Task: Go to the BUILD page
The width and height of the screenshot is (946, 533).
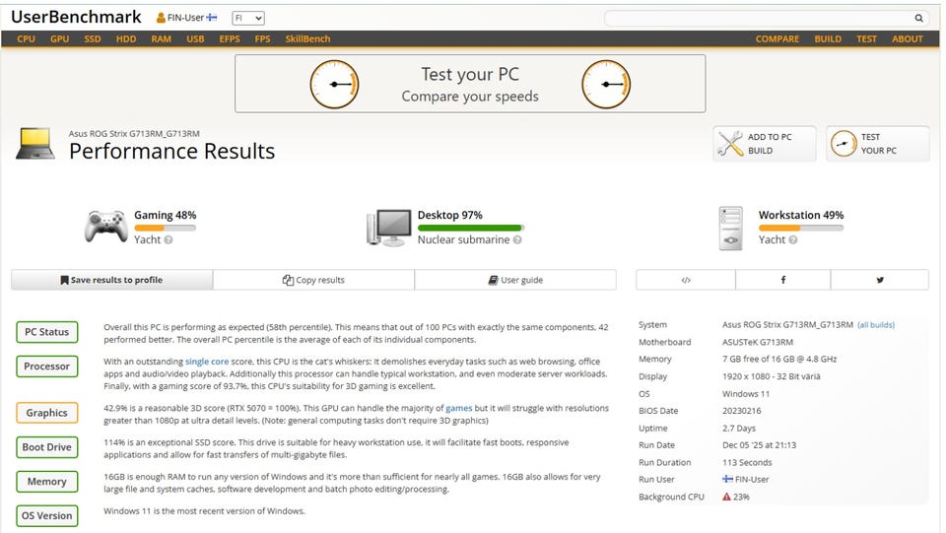Action: click(828, 38)
